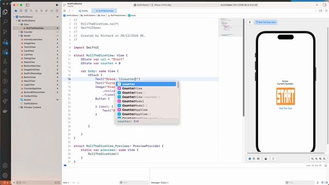
Task: Open LoginView file in navigator
Action: pyautogui.click(x=29, y=85)
